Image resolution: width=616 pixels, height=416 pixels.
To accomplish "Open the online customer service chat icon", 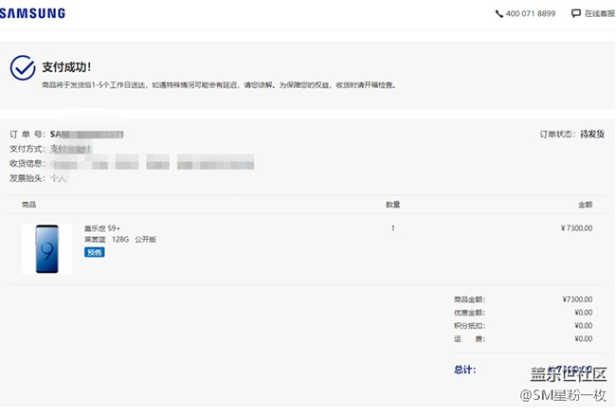I will coord(576,14).
